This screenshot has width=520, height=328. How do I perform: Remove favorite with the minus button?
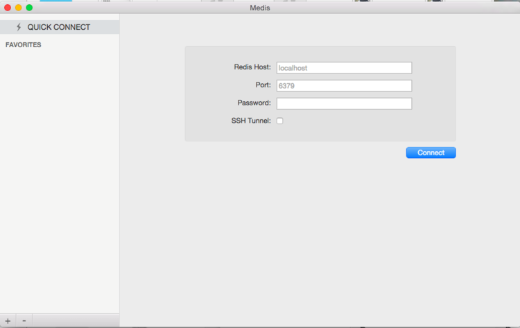[24, 321]
